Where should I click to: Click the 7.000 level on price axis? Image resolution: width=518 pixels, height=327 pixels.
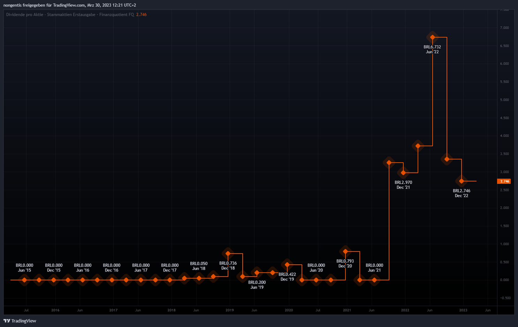pos(504,28)
